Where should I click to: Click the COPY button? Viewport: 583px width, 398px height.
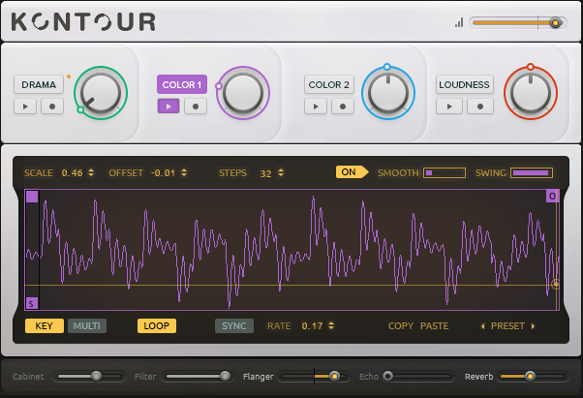401,326
